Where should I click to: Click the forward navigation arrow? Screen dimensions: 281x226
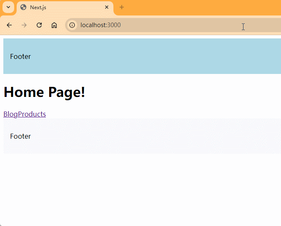coord(24,25)
